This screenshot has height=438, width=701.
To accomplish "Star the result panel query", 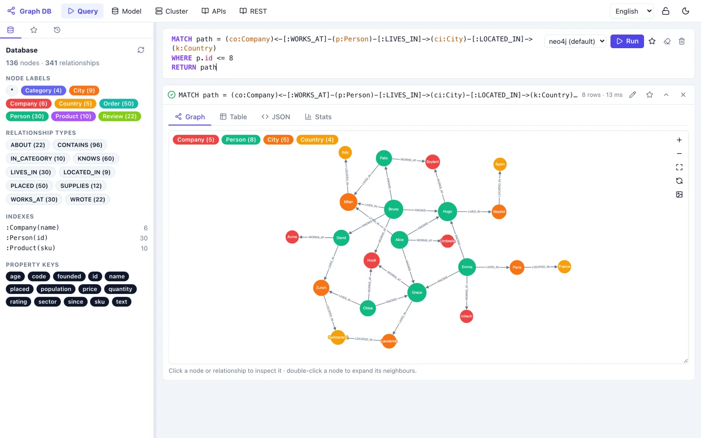I will pos(649,95).
